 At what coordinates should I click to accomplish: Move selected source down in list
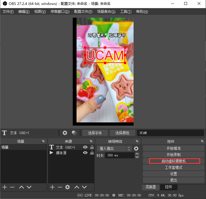click(x=84, y=187)
